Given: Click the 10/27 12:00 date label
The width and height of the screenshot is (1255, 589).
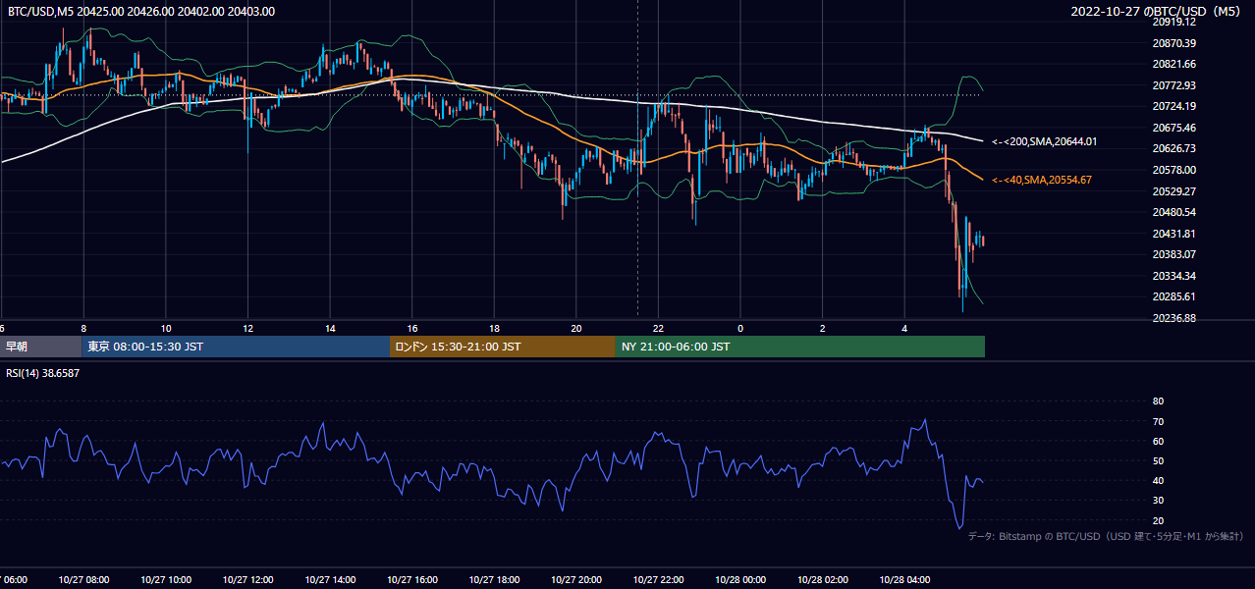Looking at the screenshot, I should coord(247,579).
